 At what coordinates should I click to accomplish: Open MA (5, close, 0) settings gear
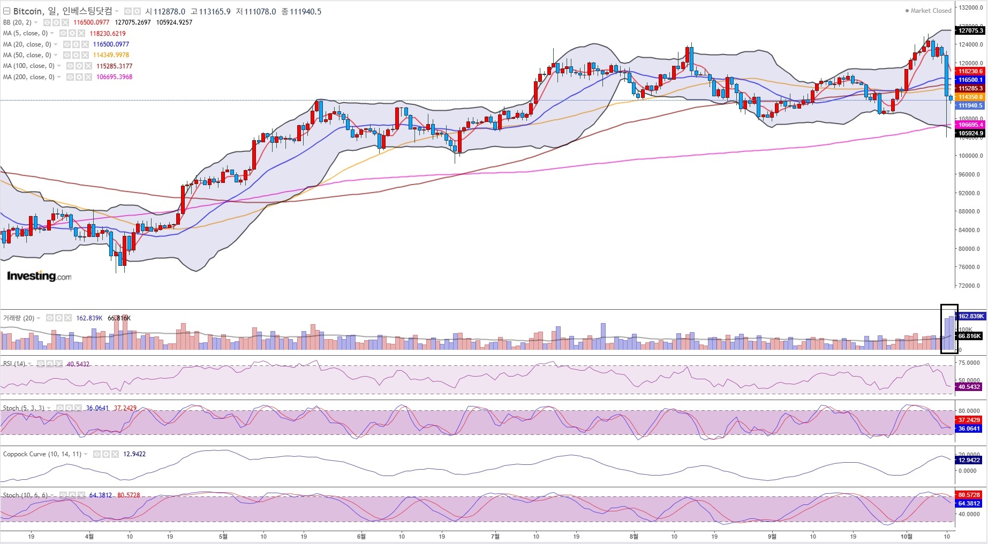pyautogui.click(x=72, y=33)
